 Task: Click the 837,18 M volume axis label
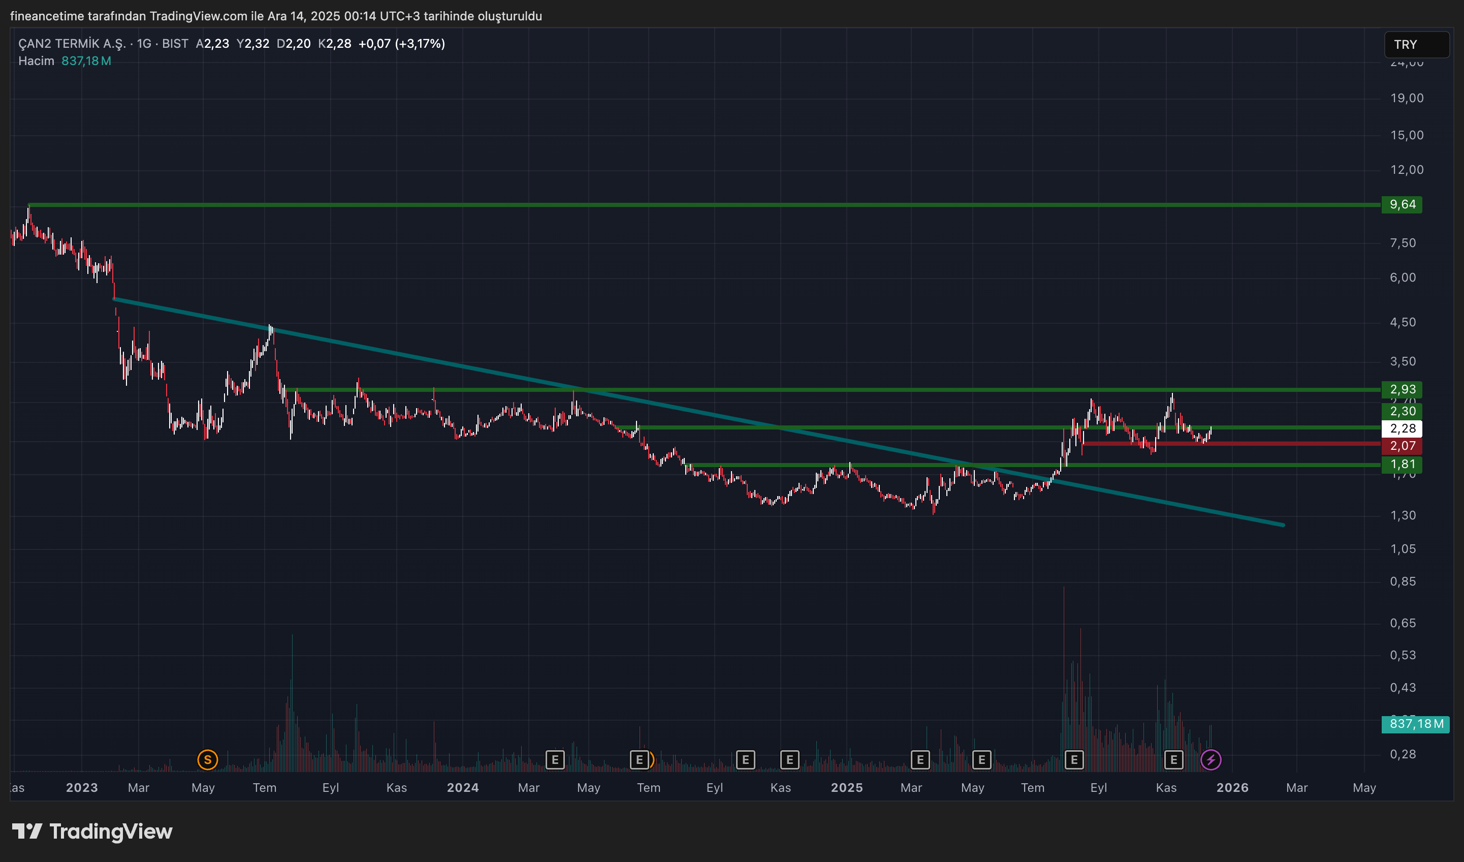pos(1415,724)
